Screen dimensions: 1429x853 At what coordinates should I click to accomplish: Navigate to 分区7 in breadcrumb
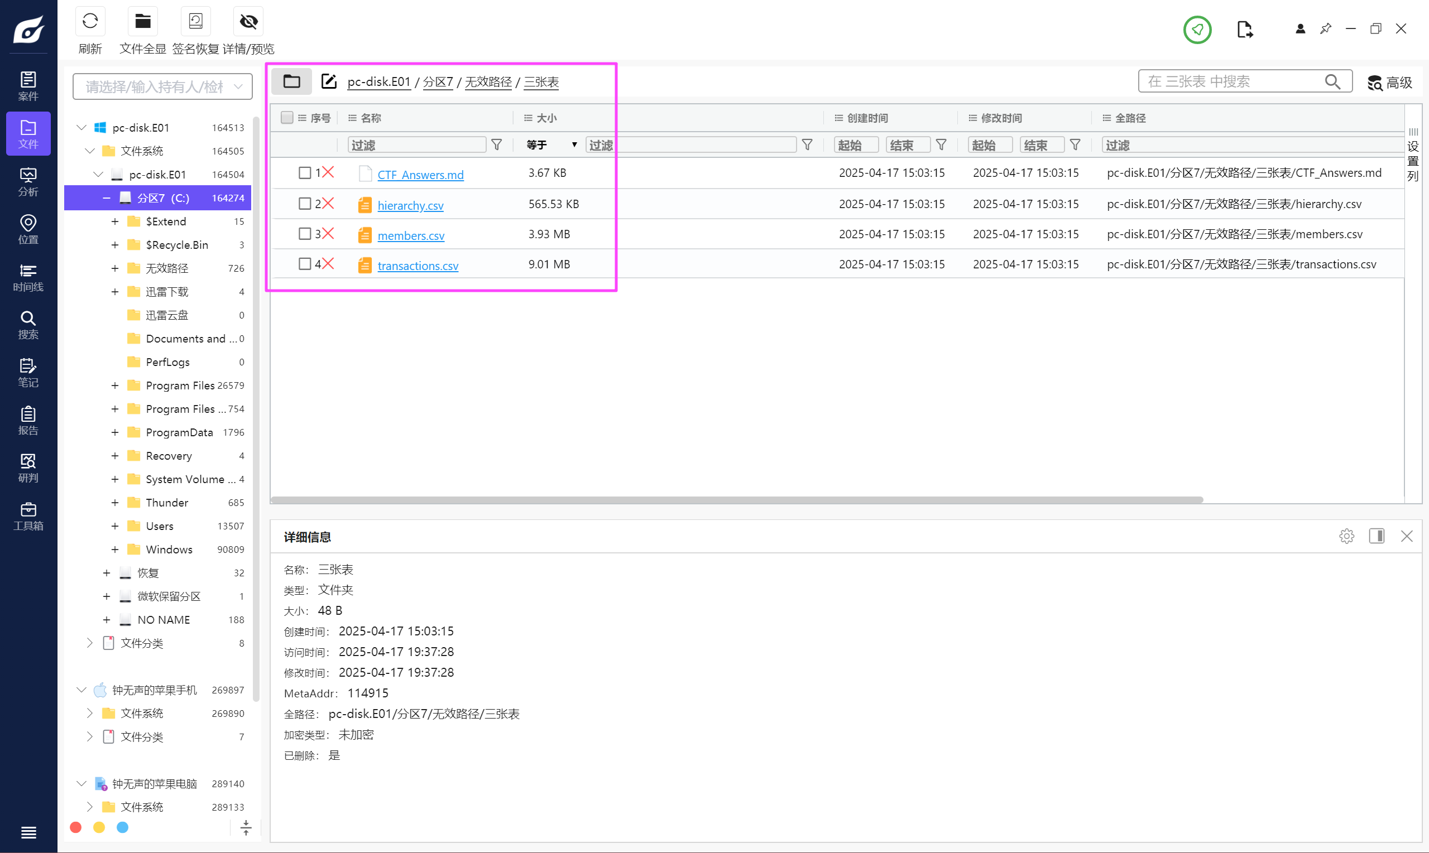(x=438, y=82)
